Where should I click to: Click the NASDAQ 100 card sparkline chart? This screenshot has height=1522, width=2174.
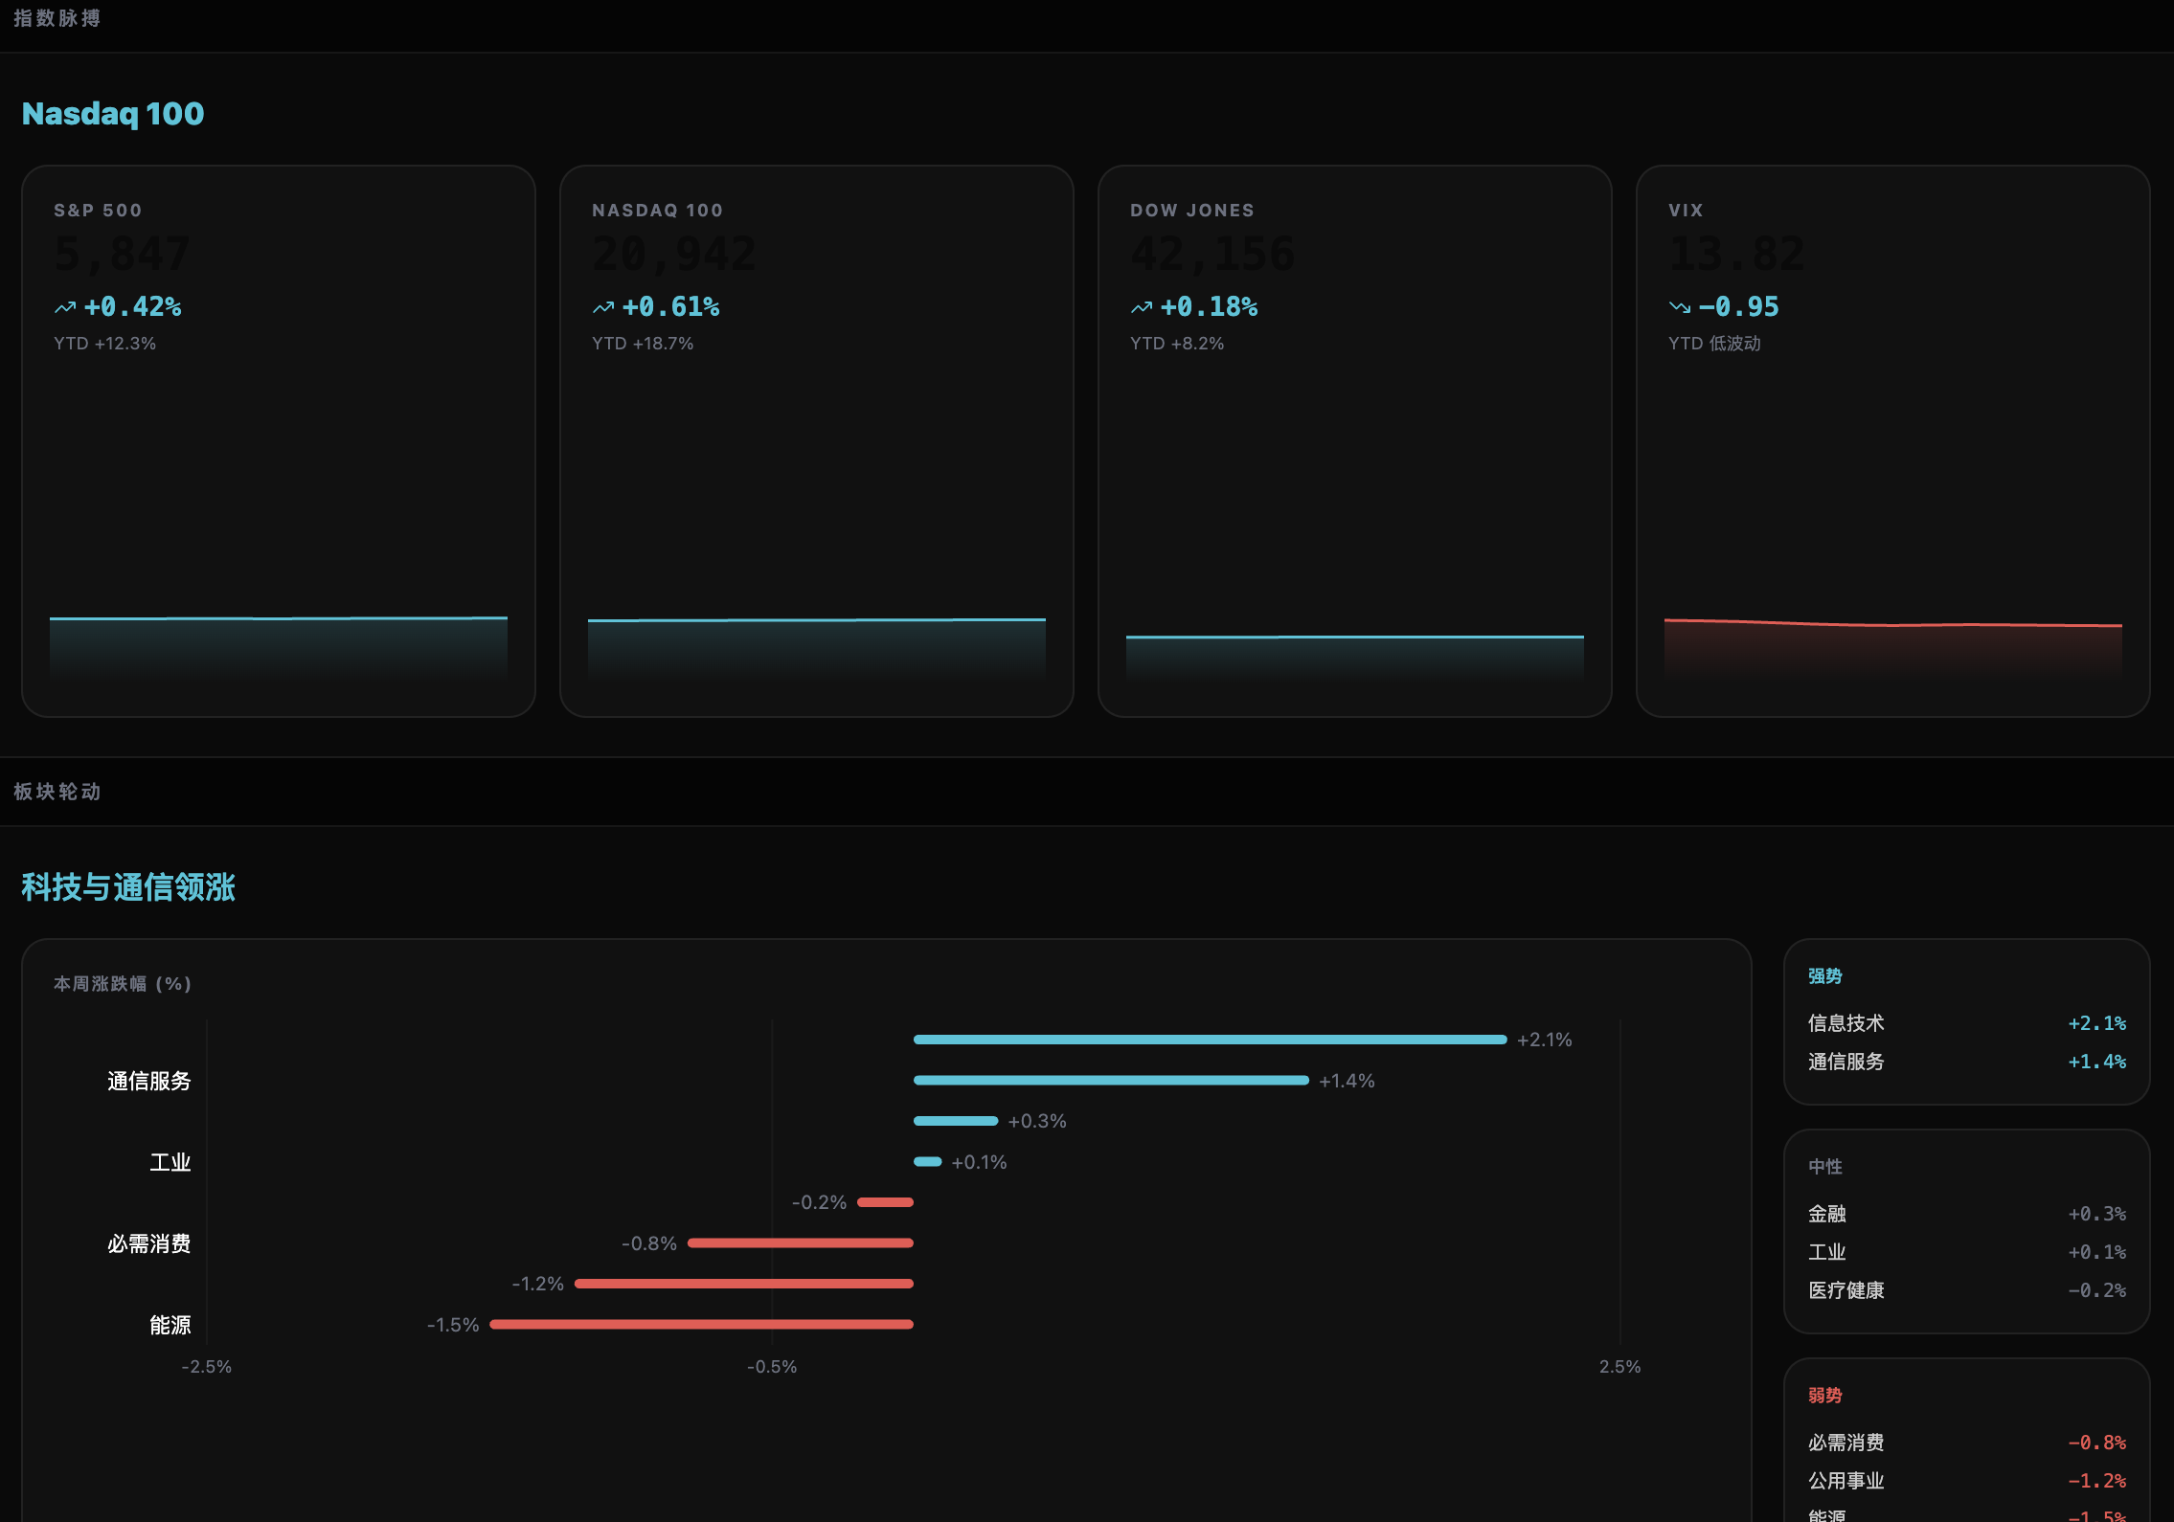[x=817, y=649]
